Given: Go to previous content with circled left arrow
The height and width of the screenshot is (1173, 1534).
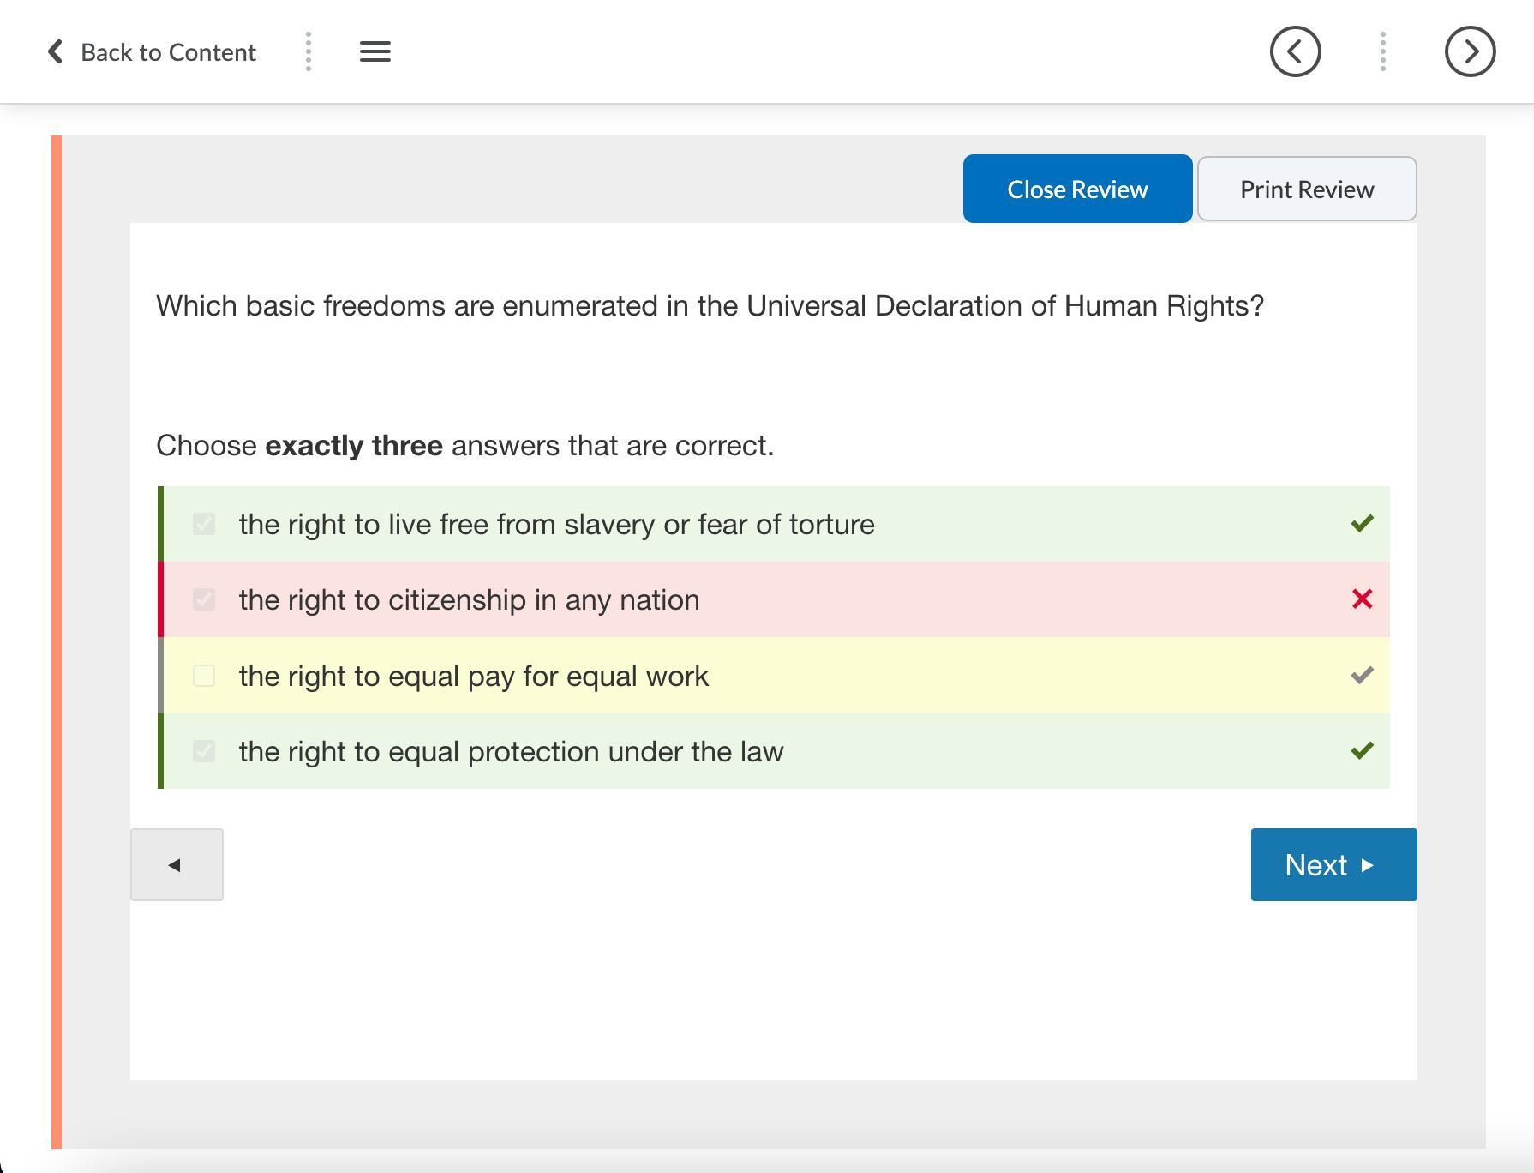Looking at the screenshot, I should (1295, 51).
